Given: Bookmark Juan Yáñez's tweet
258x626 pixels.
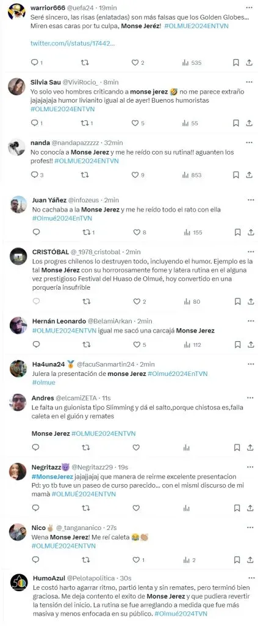Looking at the screenshot, I should (x=237, y=232).
